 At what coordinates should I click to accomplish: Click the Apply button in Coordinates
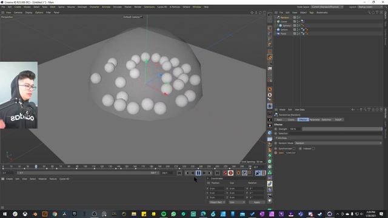coord(256,202)
